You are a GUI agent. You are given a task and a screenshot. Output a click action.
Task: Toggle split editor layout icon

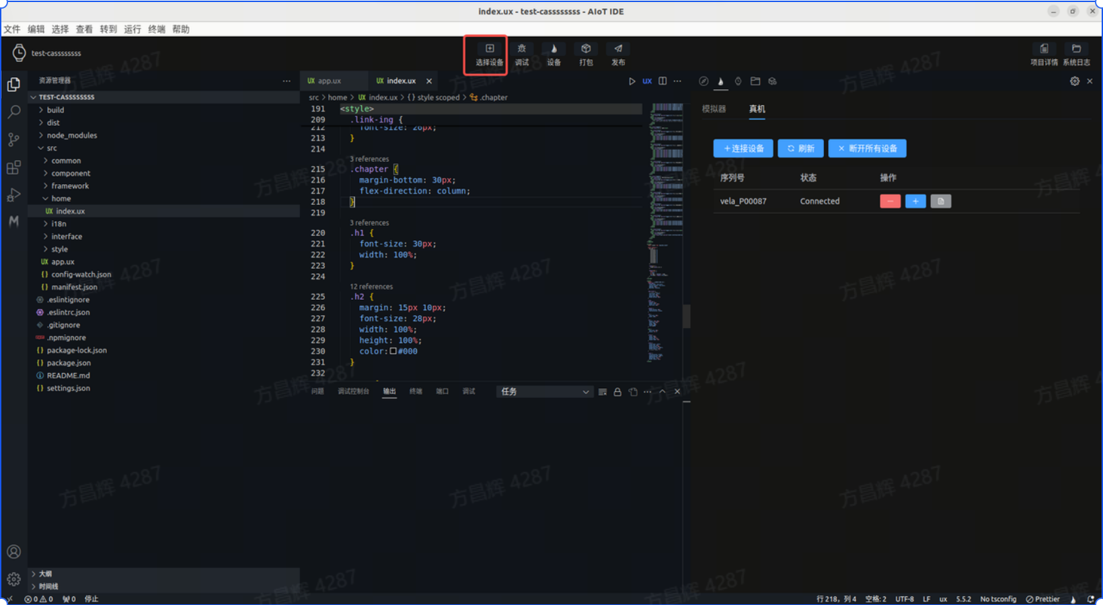tap(662, 81)
